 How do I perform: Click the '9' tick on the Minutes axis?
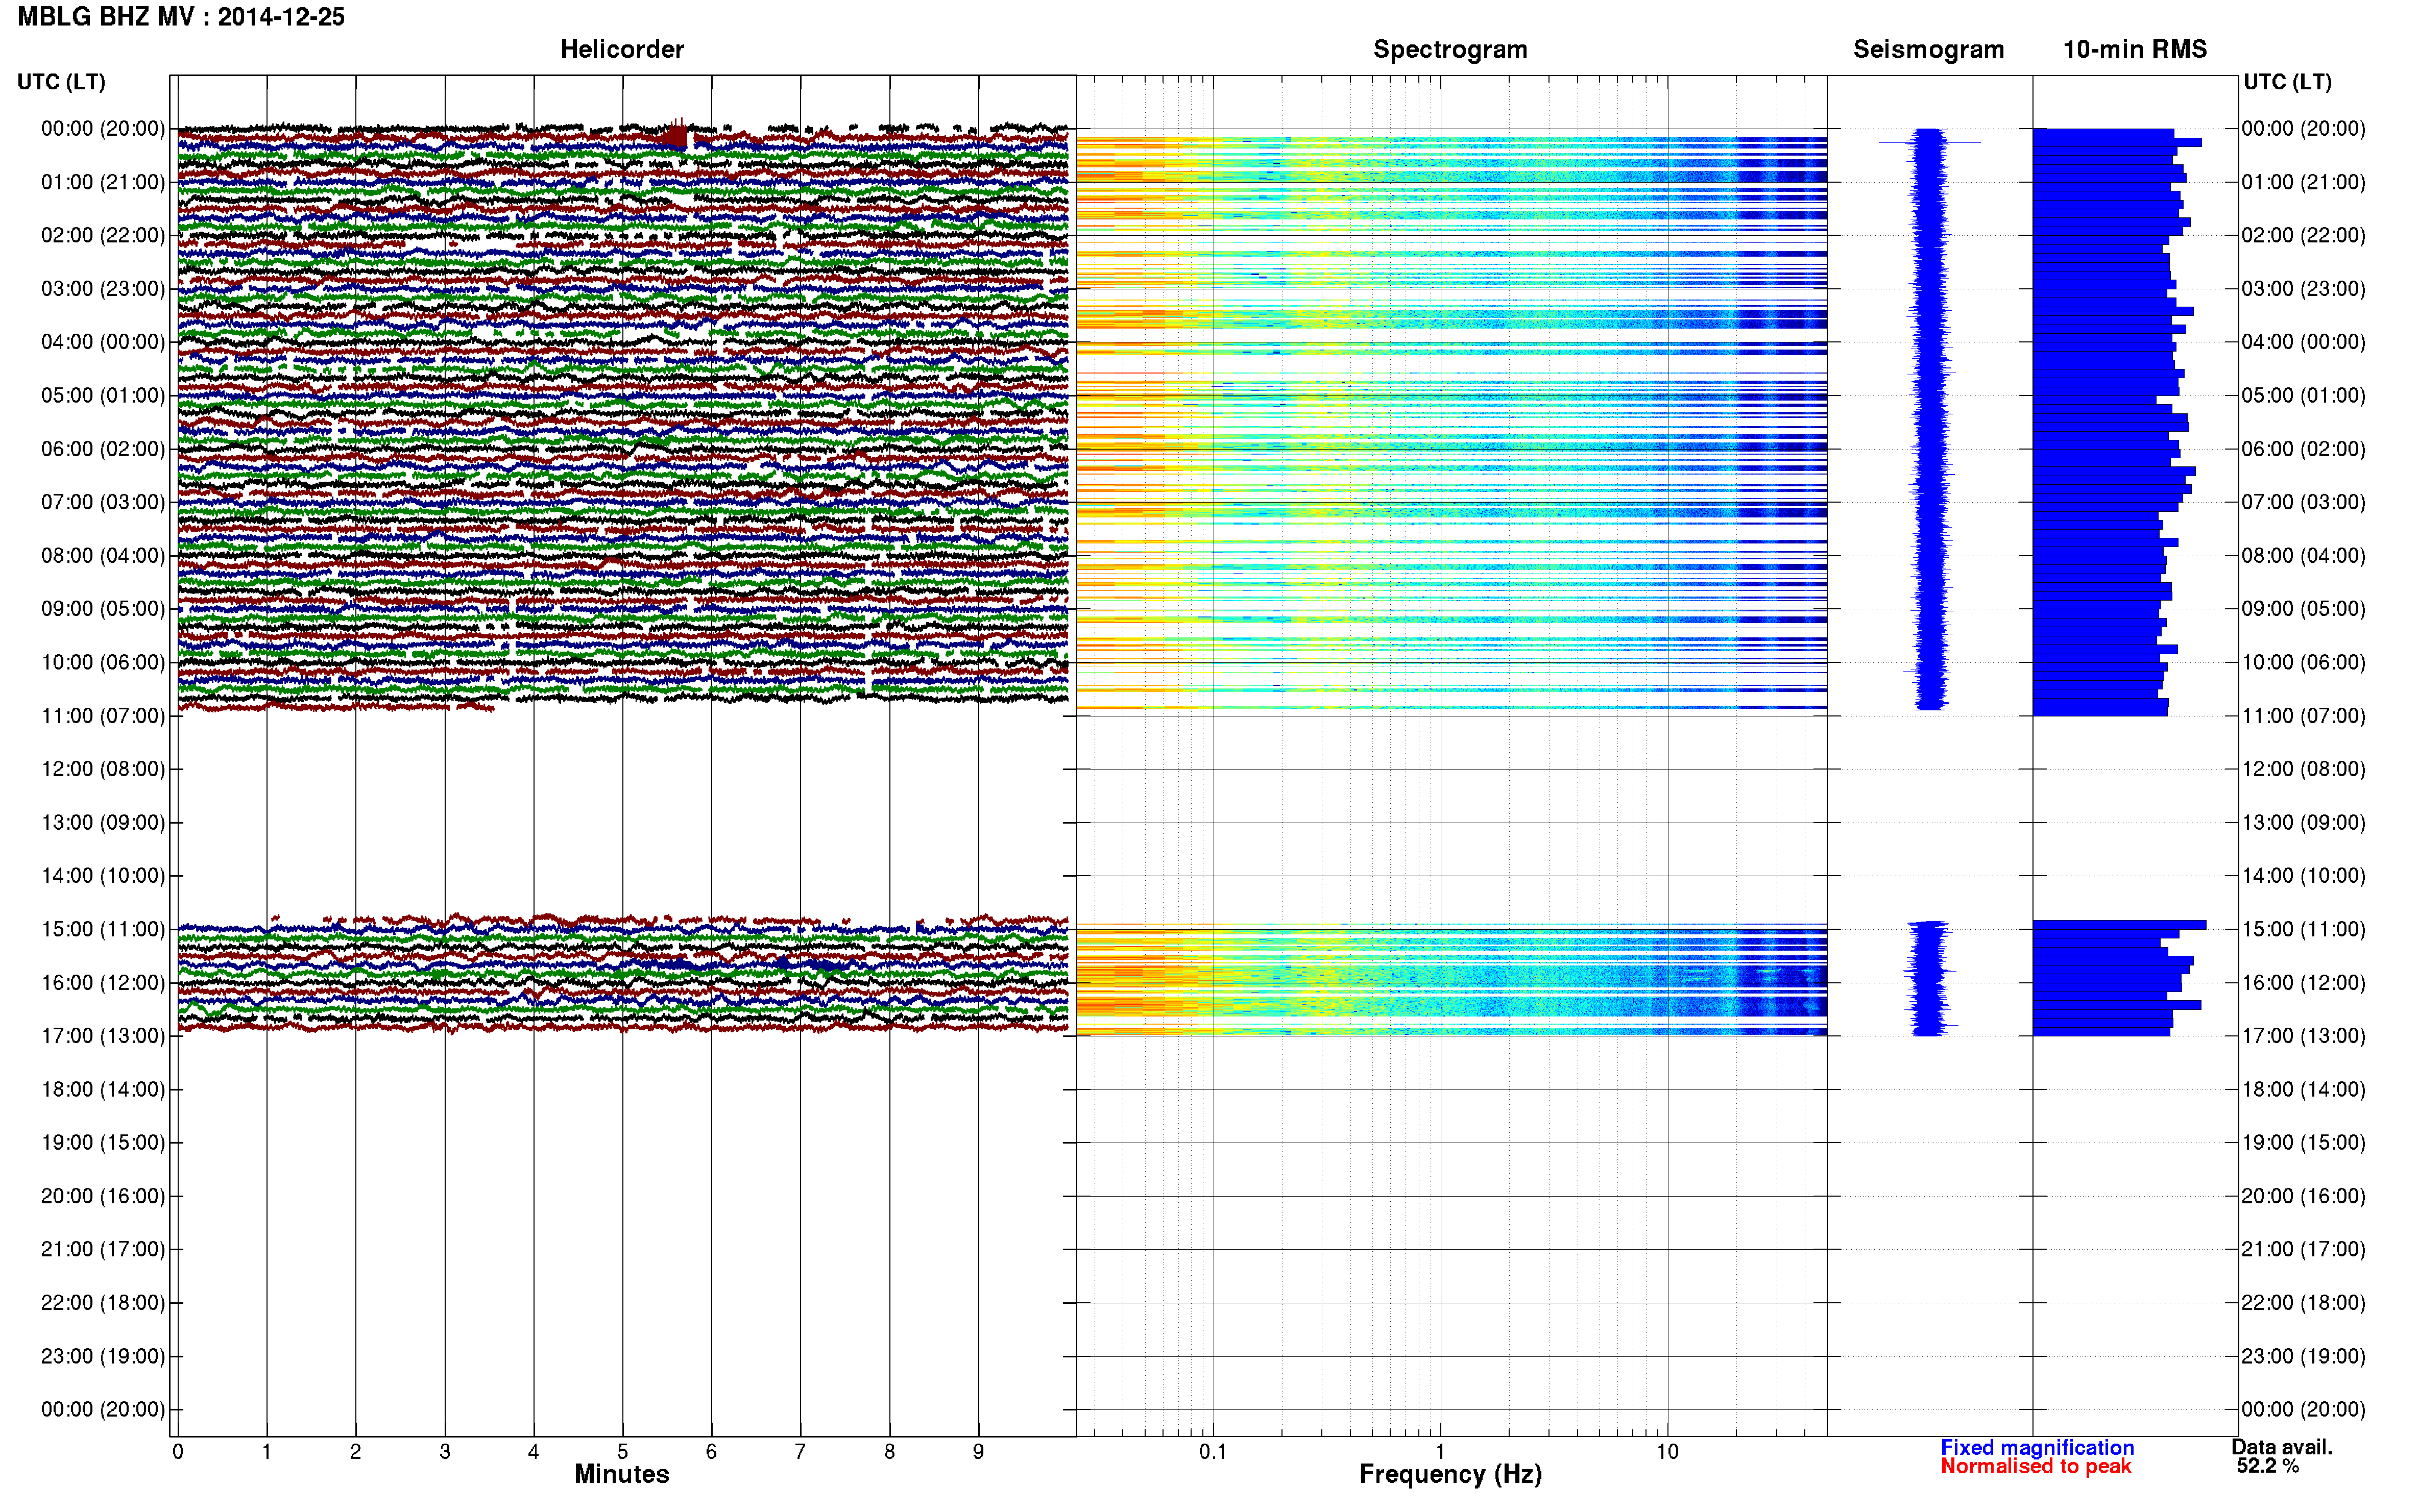[978, 1452]
